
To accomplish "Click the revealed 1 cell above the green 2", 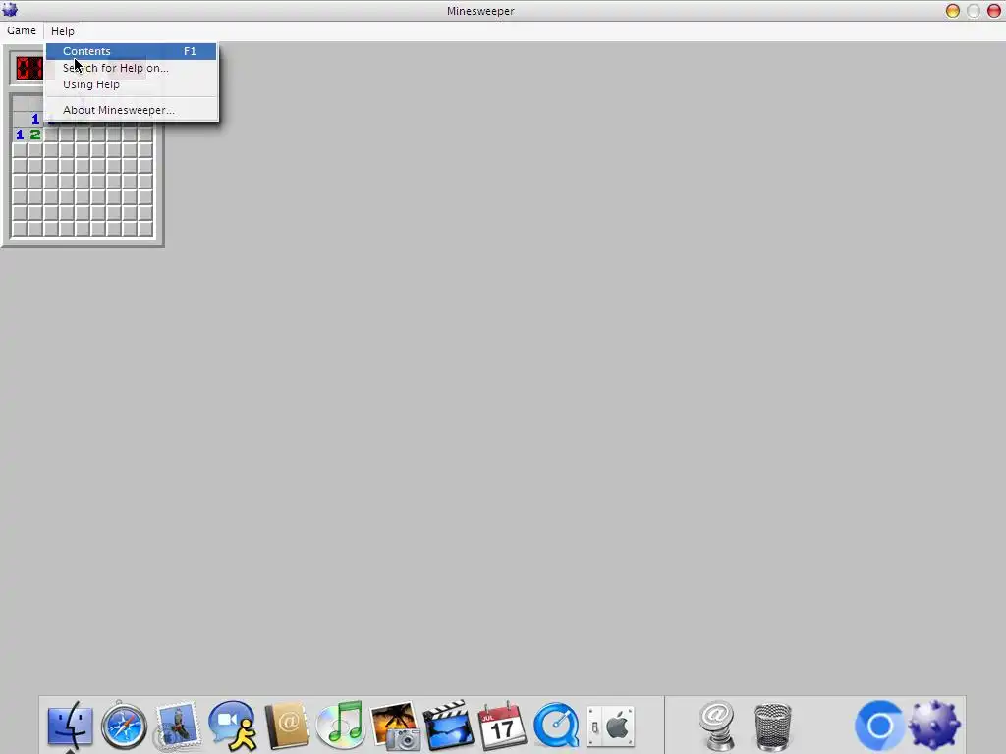I will (35, 119).
